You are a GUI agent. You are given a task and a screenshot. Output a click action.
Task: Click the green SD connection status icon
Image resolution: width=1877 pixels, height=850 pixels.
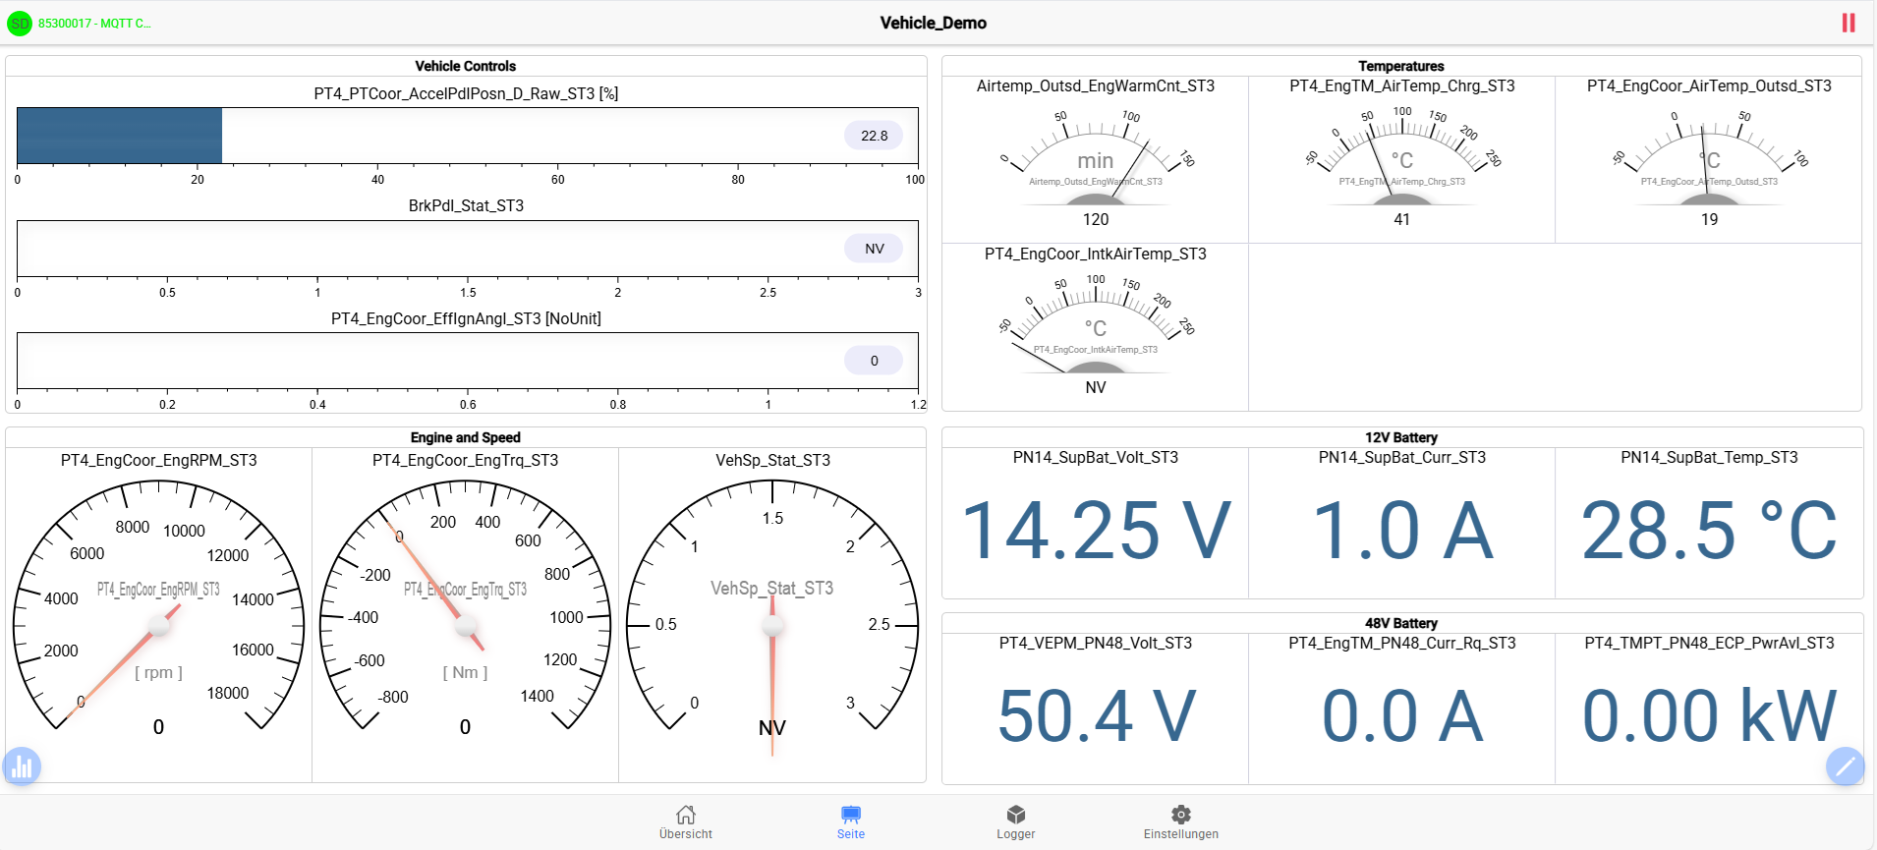(20, 24)
